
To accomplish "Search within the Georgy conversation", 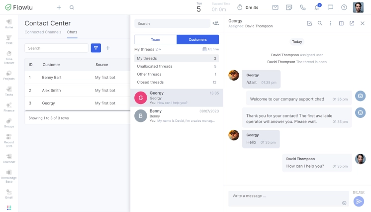I will coord(320,23).
